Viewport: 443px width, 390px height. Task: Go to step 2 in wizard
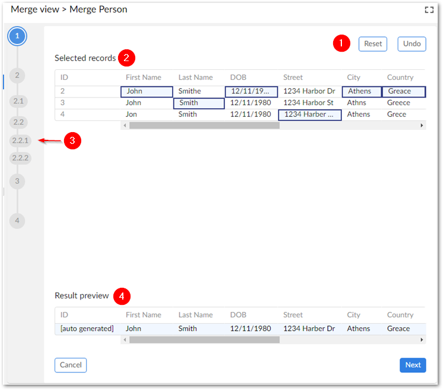[x=18, y=75]
